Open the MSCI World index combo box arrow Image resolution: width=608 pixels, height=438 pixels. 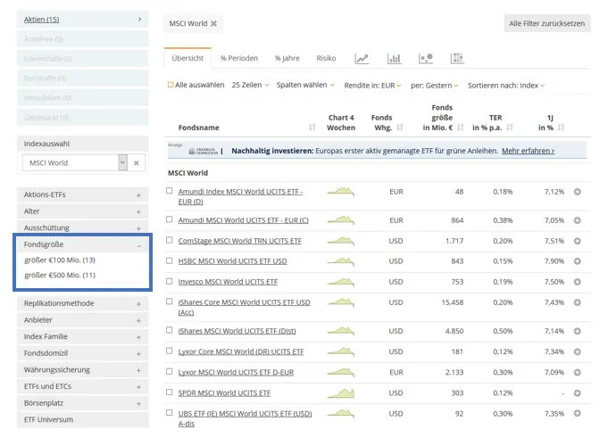click(122, 162)
